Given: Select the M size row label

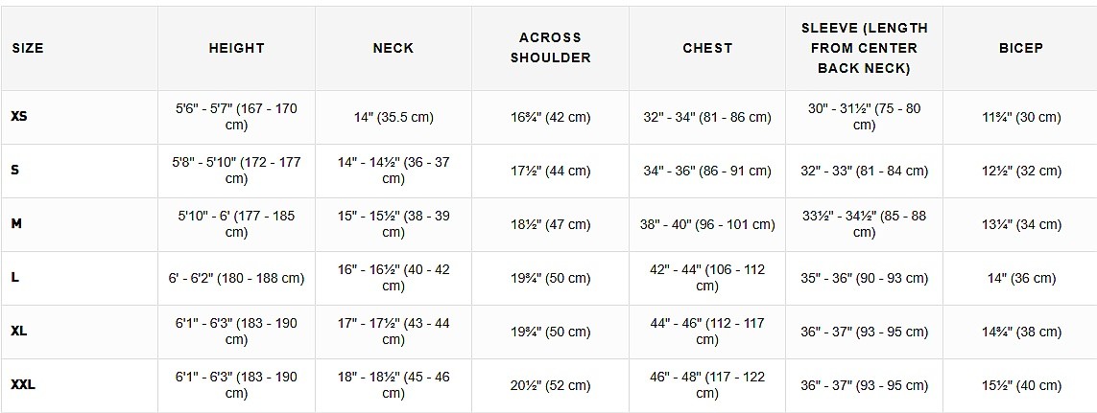Looking at the screenshot, I should click(x=16, y=223).
